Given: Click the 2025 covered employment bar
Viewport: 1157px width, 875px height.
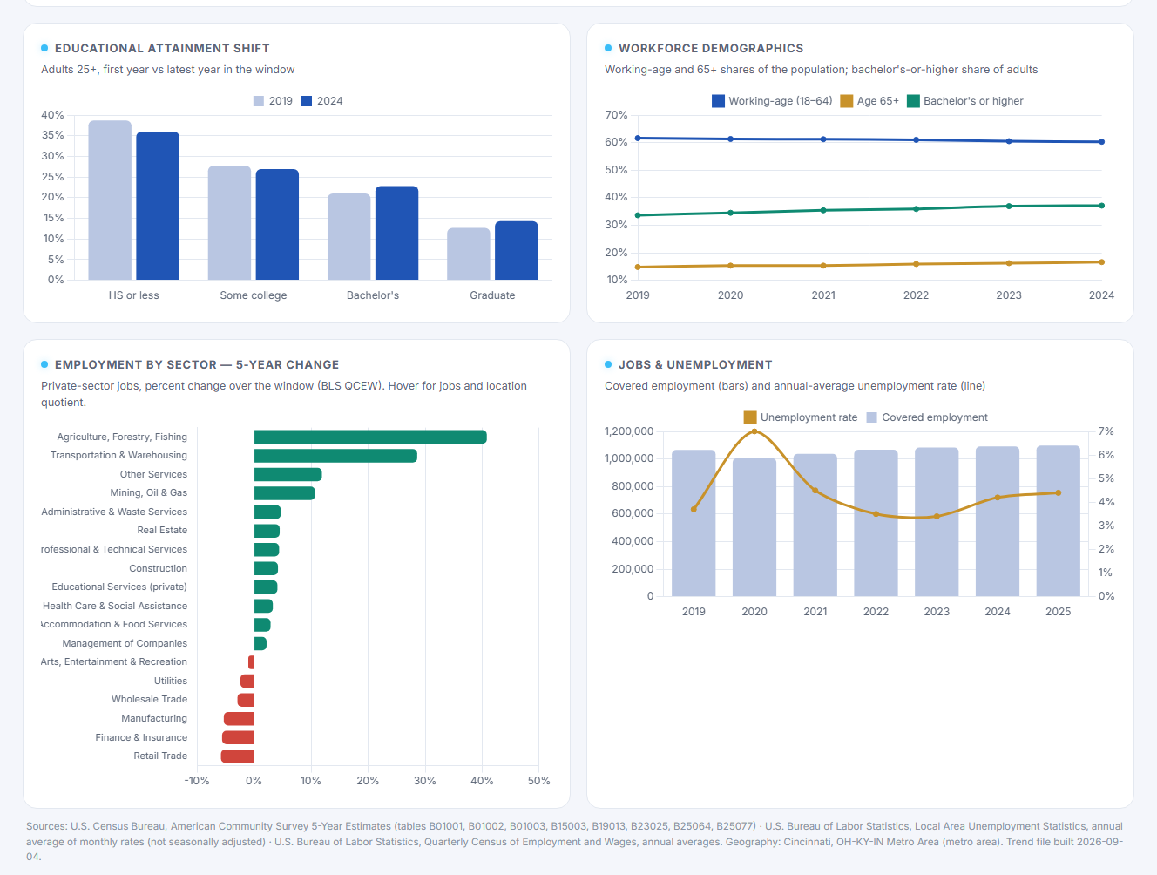Looking at the screenshot, I should coord(1059,521).
